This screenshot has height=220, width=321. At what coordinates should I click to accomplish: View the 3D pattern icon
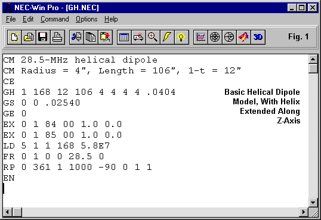click(258, 37)
